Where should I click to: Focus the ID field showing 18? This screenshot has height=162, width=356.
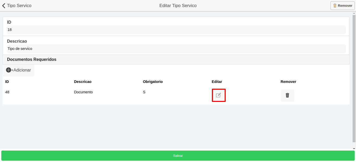click(176, 30)
